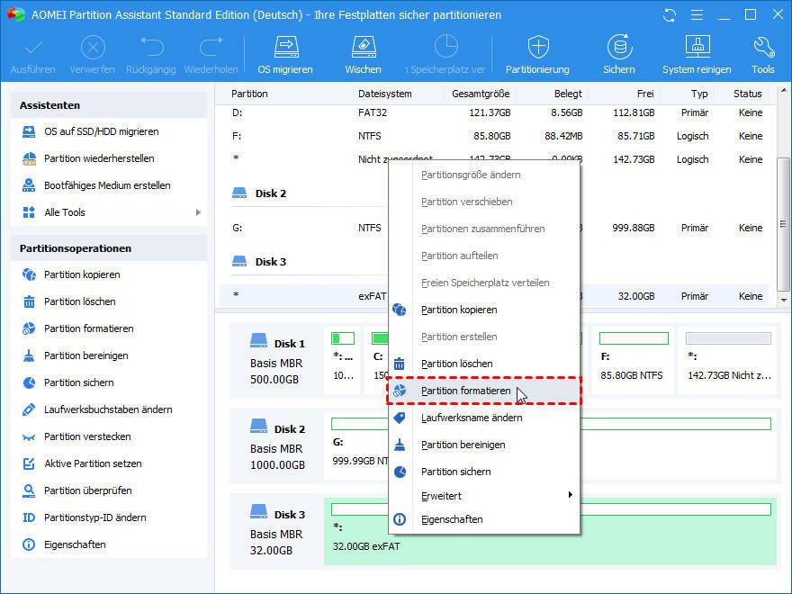Image resolution: width=792 pixels, height=594 pixels.
Task: Choose Partition sichern in context menu
Action: [x=484, y=472]
